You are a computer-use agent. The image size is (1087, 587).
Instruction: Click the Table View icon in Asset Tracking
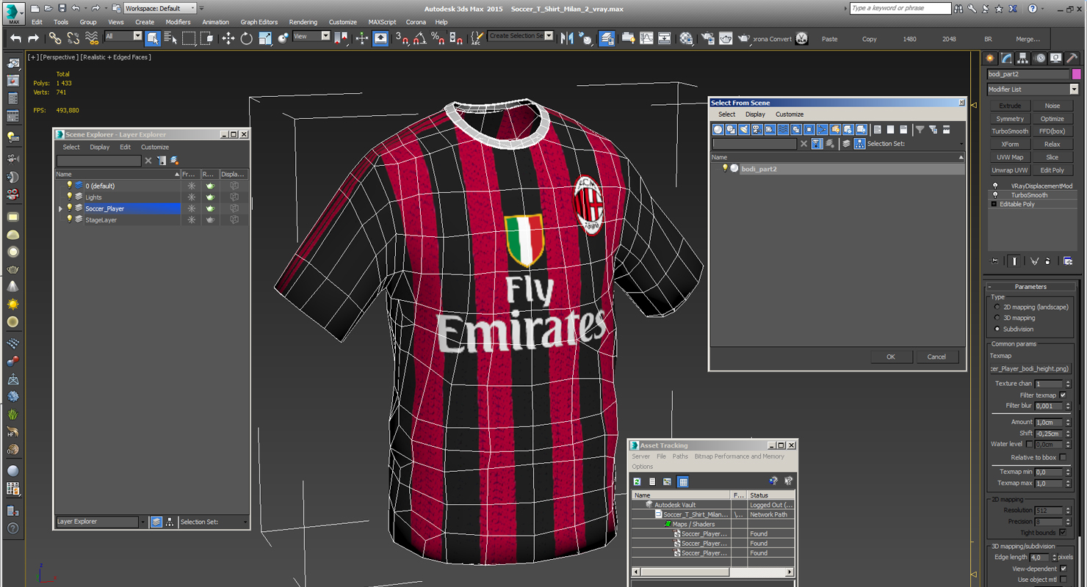[x=683, y=481]
